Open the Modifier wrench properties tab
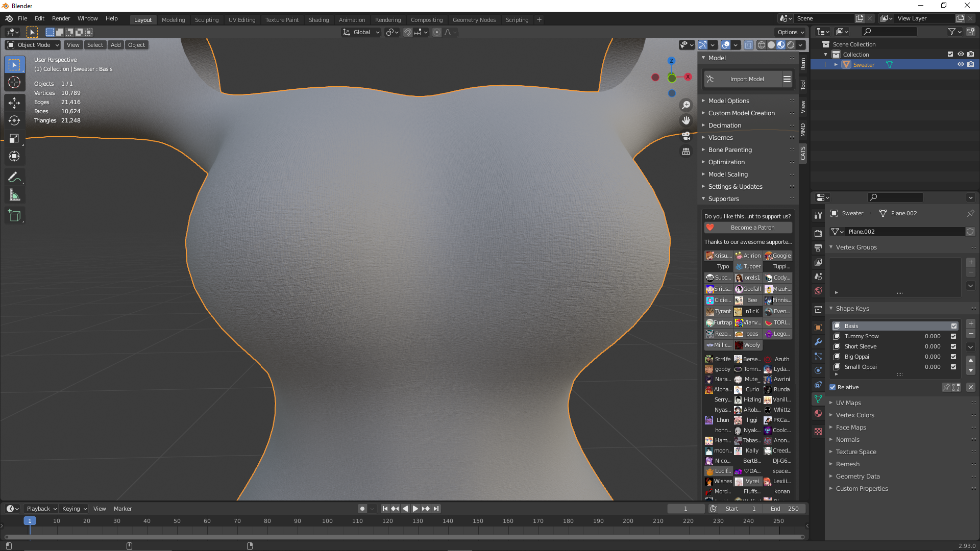 pos(818,342)
